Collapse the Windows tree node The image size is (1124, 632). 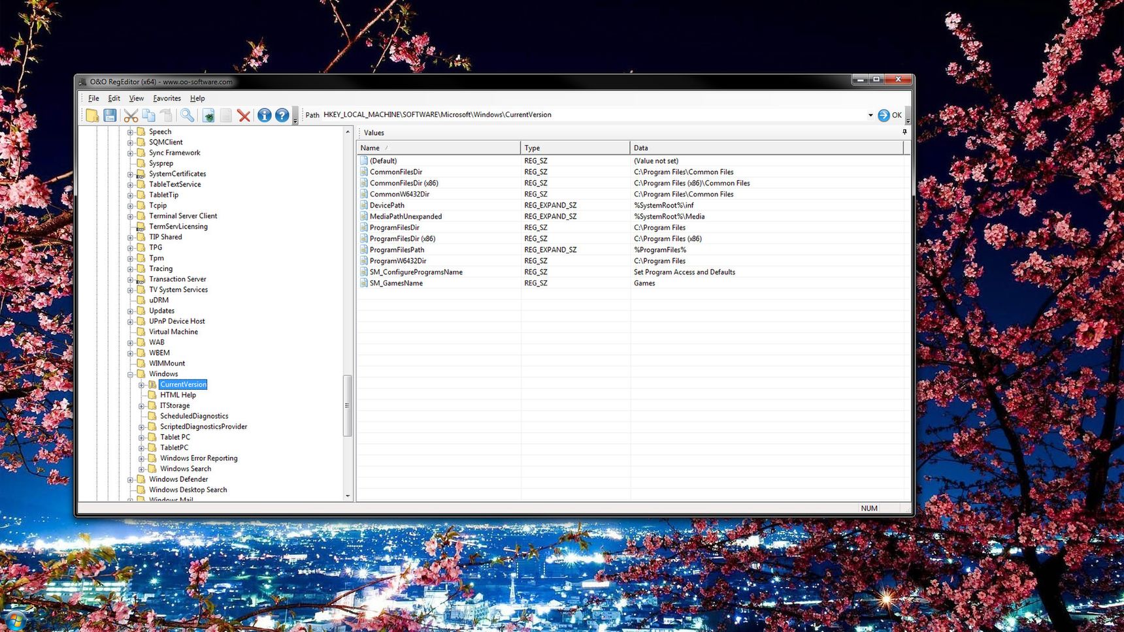130,374
